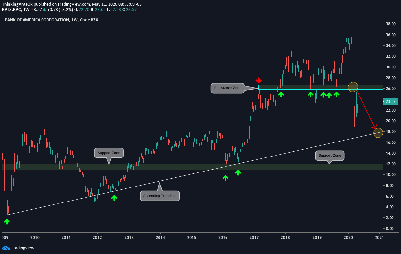The height and width of the screenshot is (254, 401).
Task: Click the 2021 label on the time axis
Action: 379,237
